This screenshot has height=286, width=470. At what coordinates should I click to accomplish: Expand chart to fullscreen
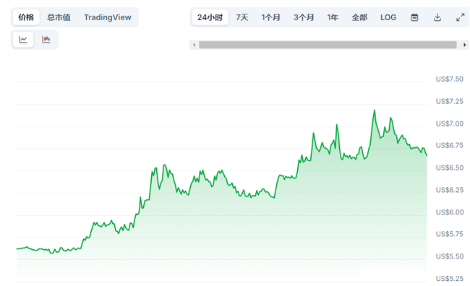tap(460, 17)
